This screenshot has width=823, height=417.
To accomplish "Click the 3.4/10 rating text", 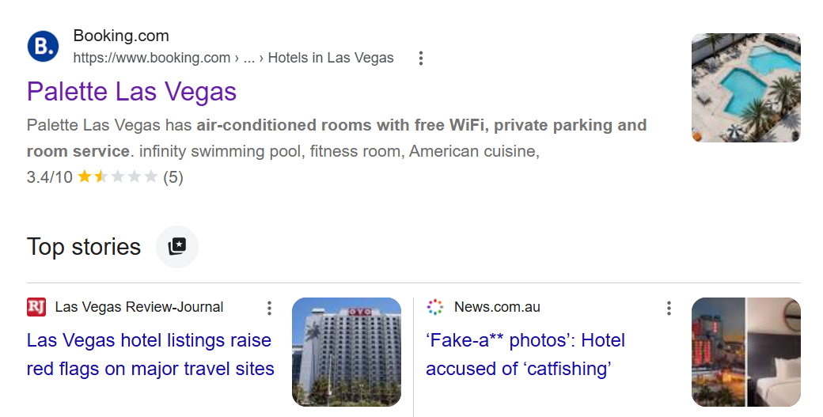I will point(50,176).
